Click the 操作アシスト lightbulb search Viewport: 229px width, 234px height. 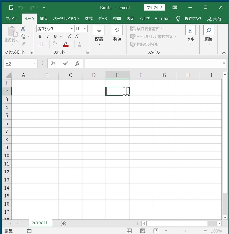click(x=189, y=19)
